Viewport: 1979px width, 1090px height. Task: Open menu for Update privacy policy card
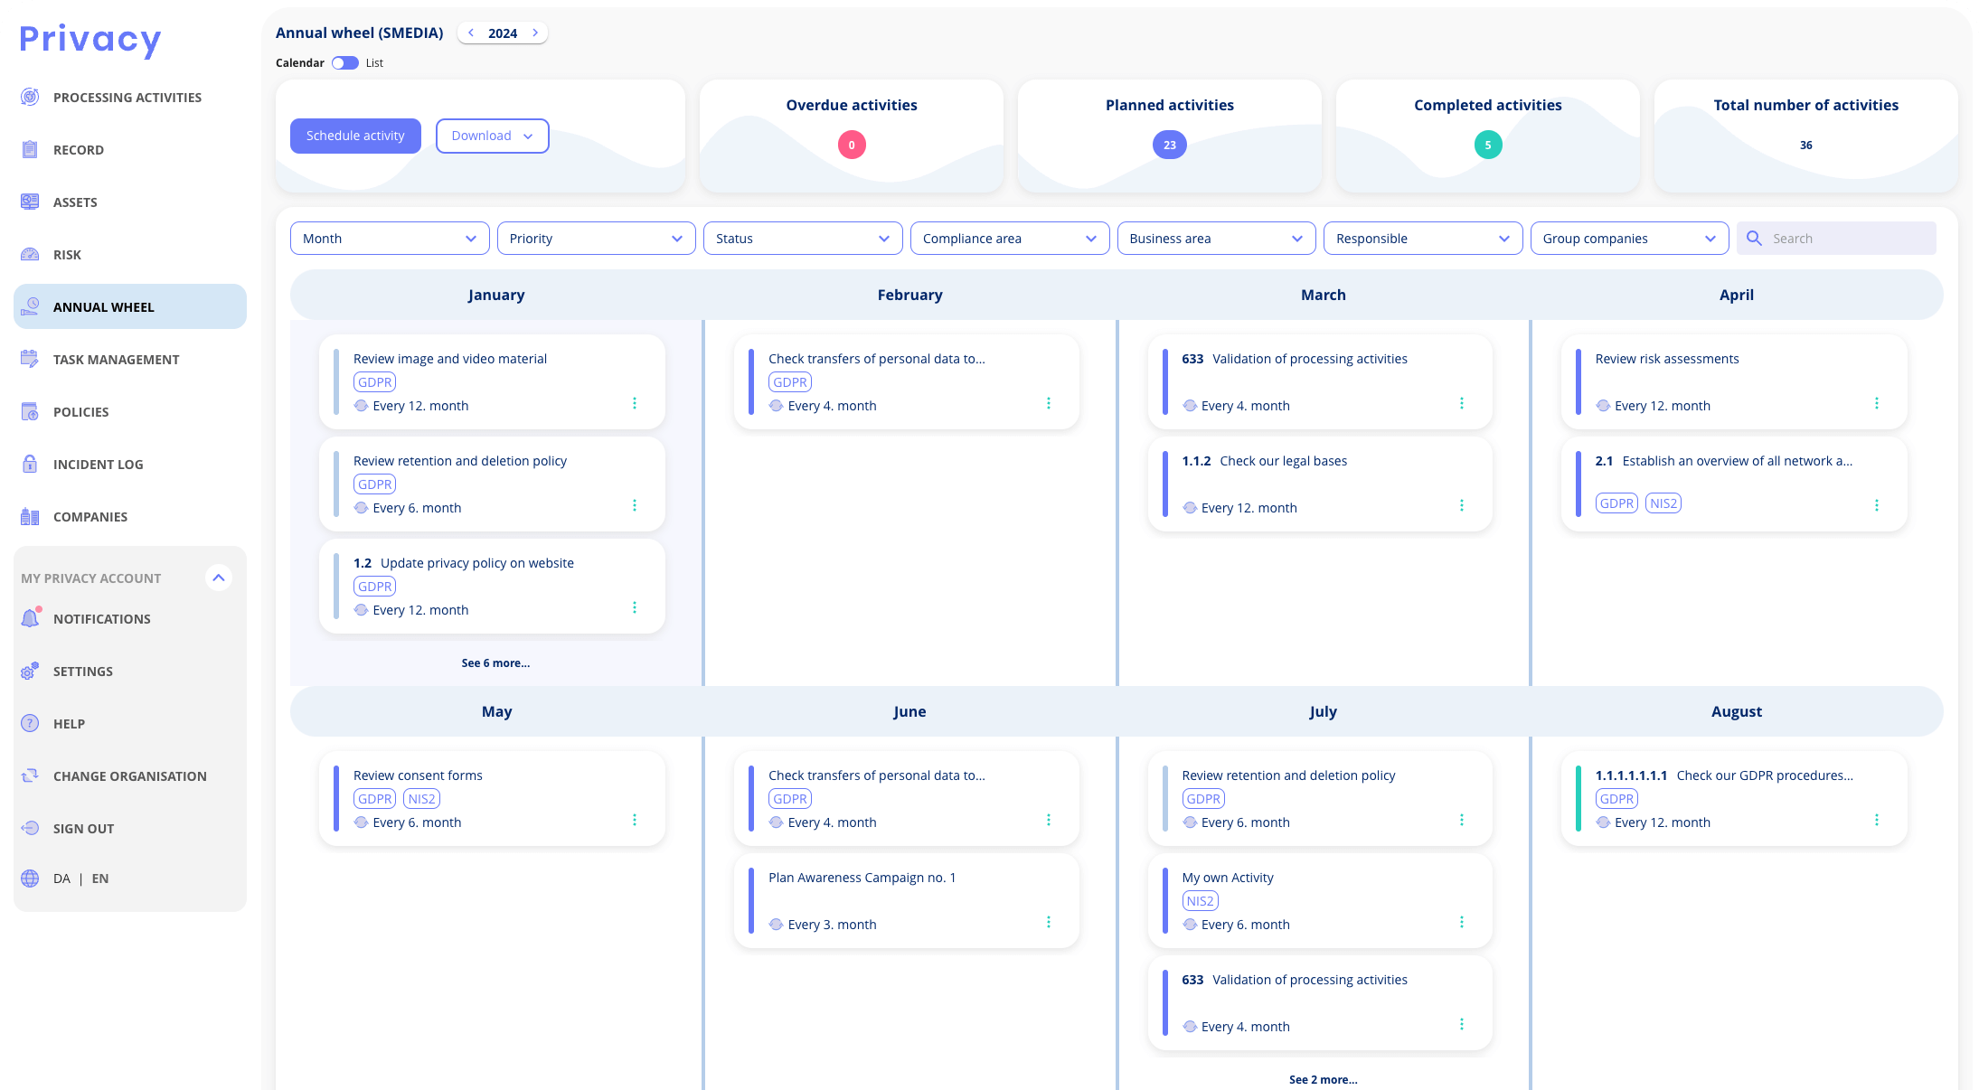[635, 607]
